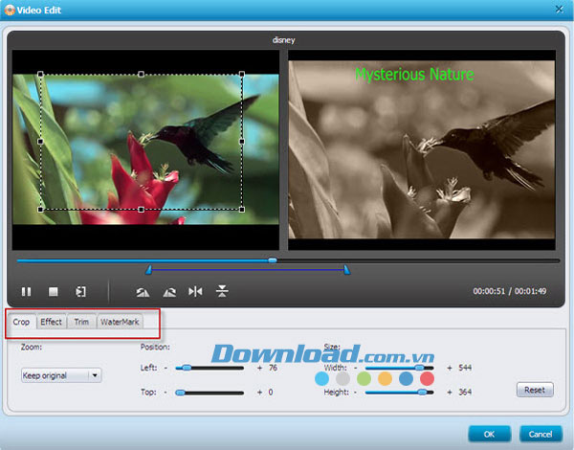Click crop top-middle edge handle
The width and height of the screenshot is (574, 450).
click(x=141, y=74)
